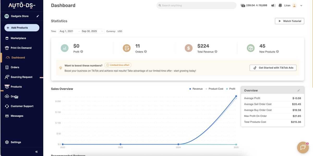Select the Print On Demand icon
This screenshot has height=156, width=313.
pyautogui.click(x=7, y=48)
